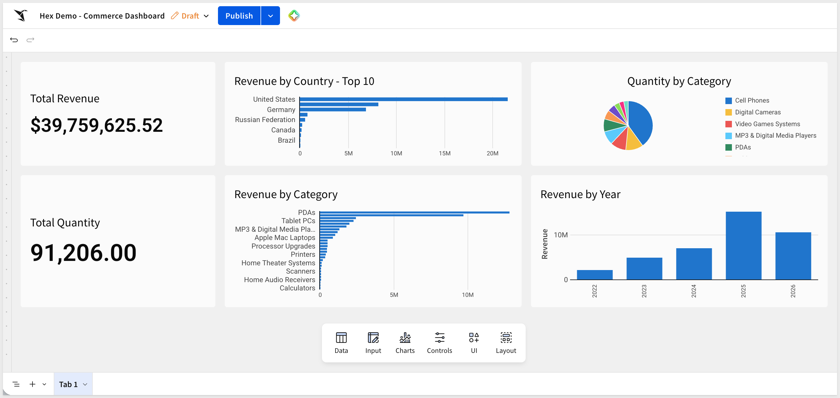Open the Charts element menu
Viewport: 840px width, 398px height.
pyautogui.click(x=405, y=343)
